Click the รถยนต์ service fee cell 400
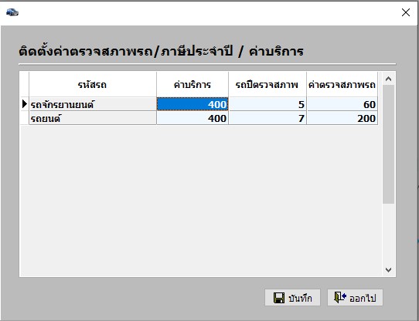 coord(192,118)
